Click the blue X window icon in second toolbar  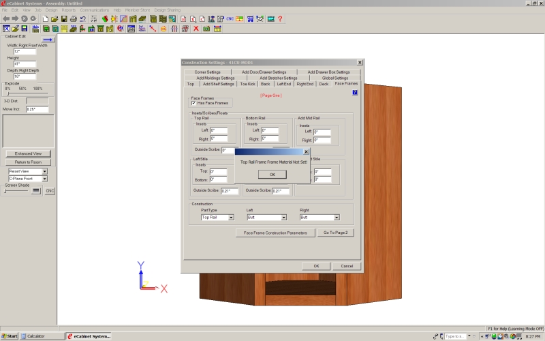6,29
